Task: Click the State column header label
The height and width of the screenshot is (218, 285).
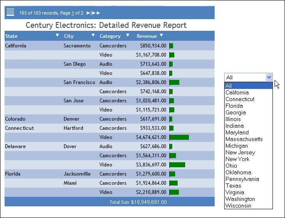Action: click(11, 36)
